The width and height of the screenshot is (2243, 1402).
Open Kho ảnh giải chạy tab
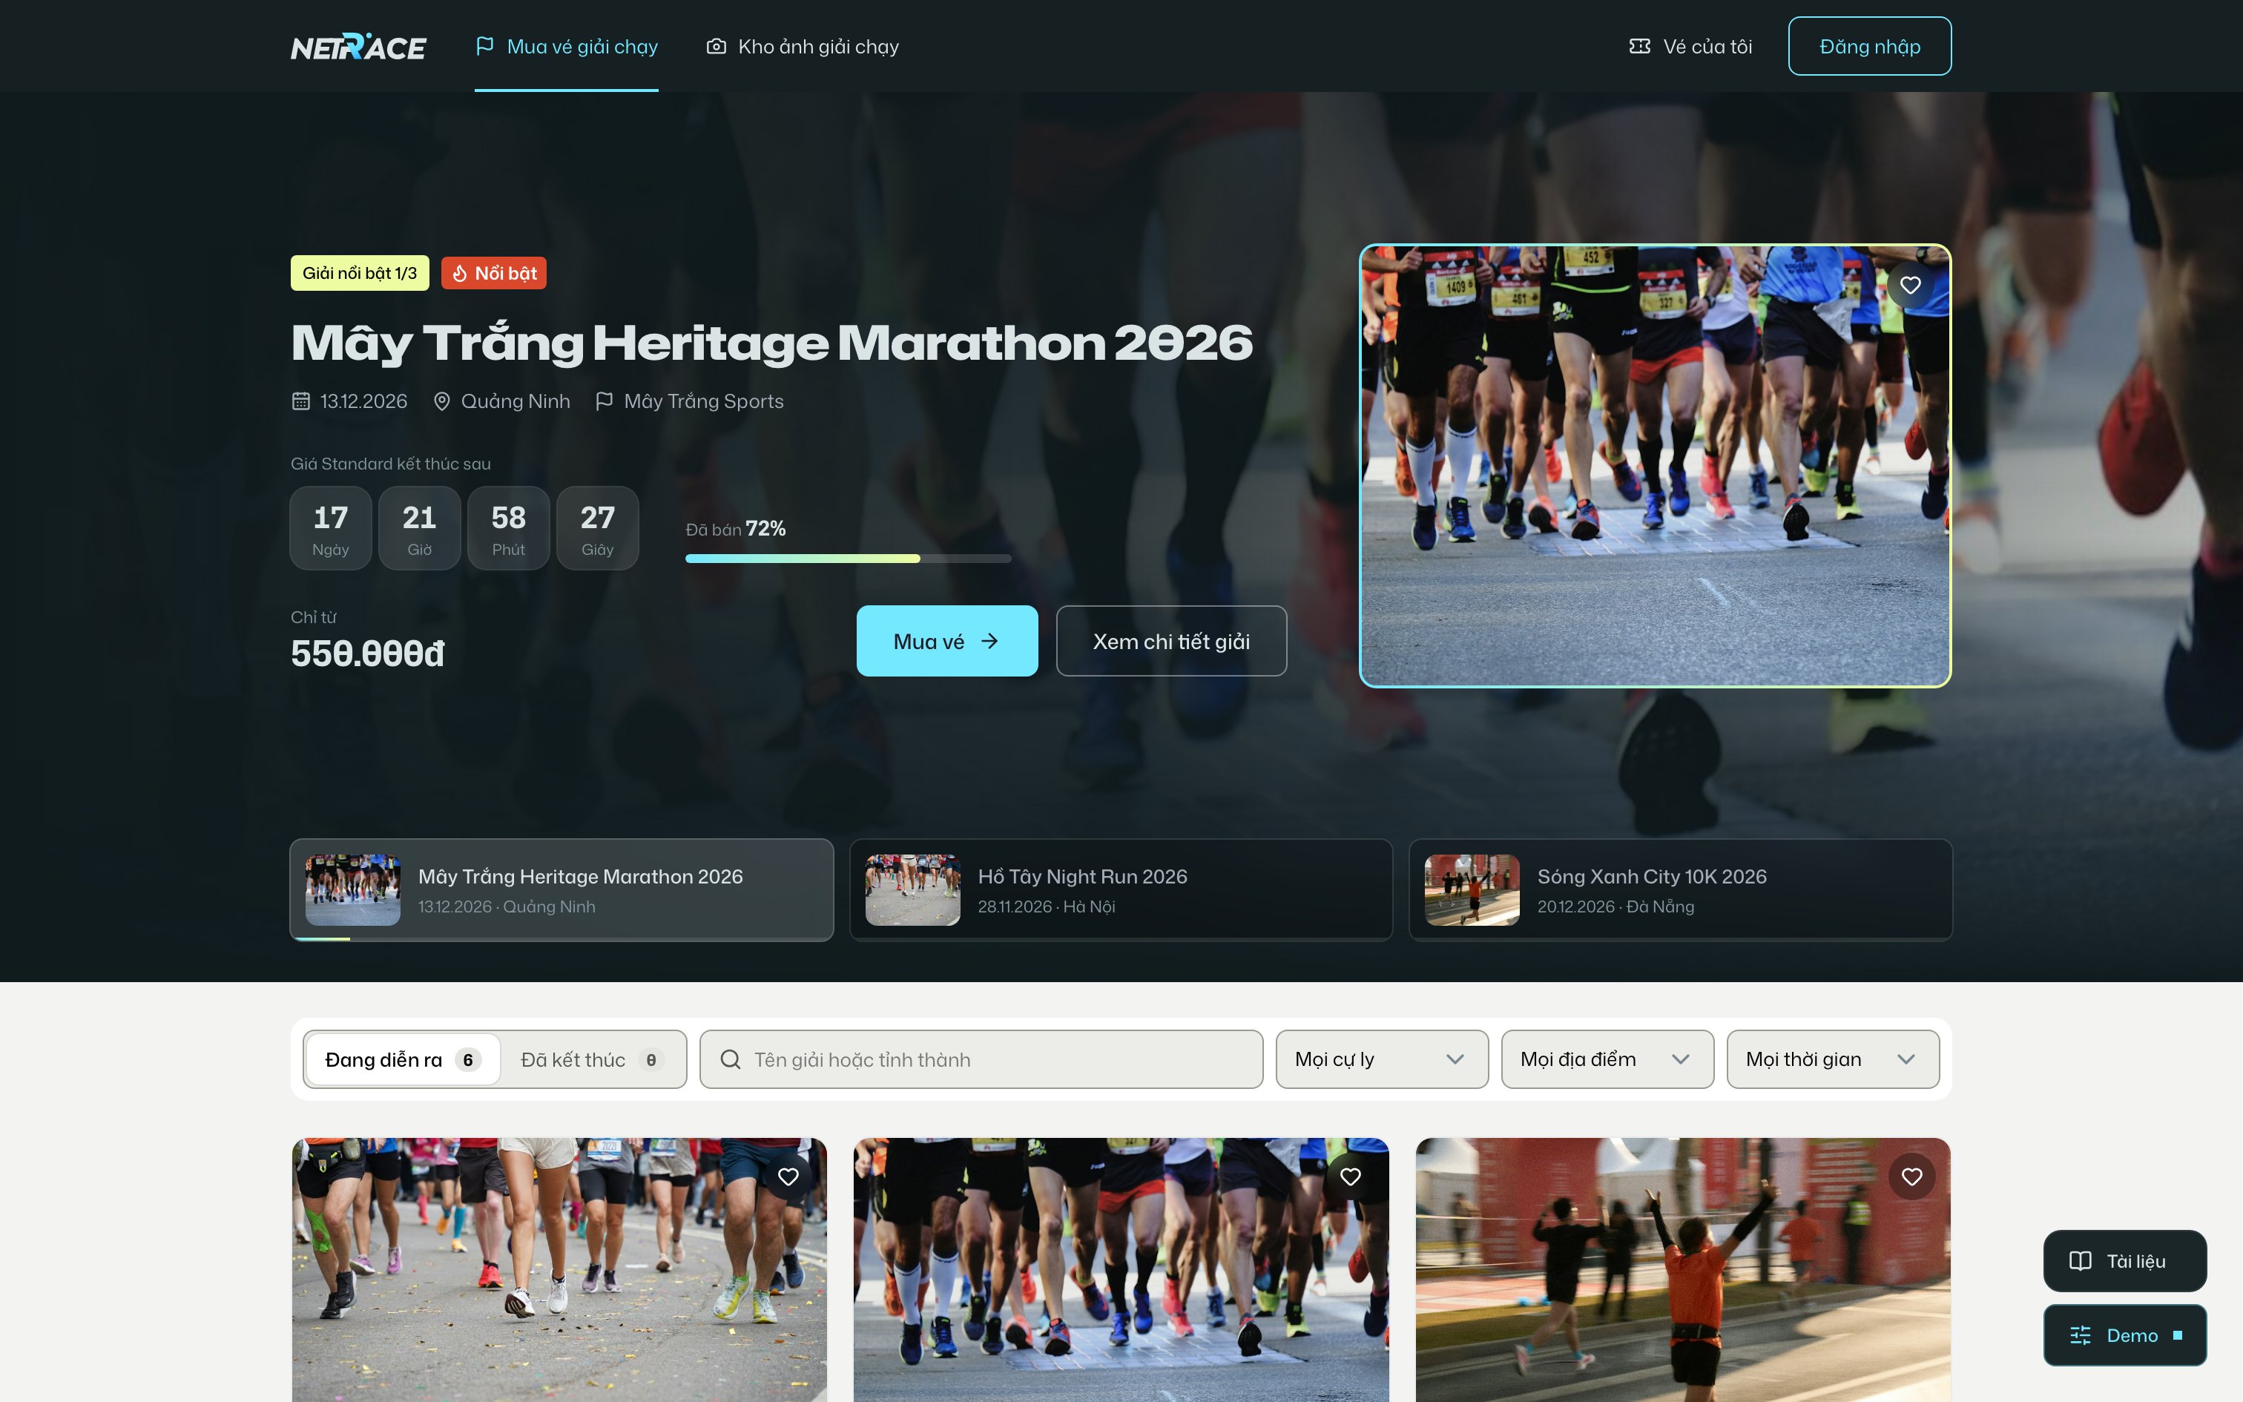[x=803, y=46]
